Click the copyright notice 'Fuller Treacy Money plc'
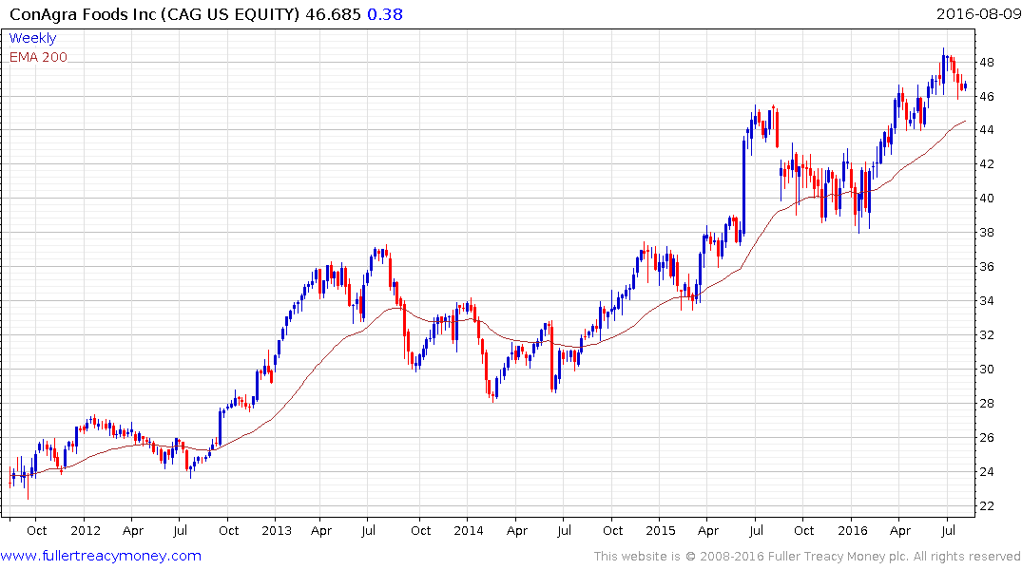Viewport: 1022px width, 570px height. pos(838,557)
